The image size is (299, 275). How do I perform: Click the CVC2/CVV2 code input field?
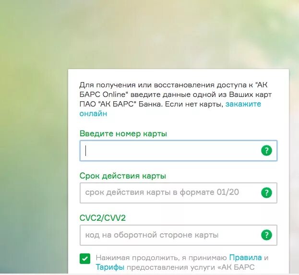(178, 235)
